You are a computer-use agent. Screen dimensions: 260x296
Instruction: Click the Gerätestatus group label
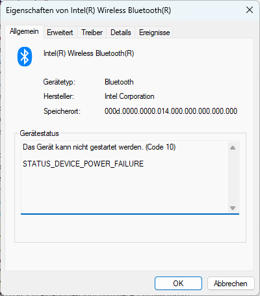tap(39, 133)
